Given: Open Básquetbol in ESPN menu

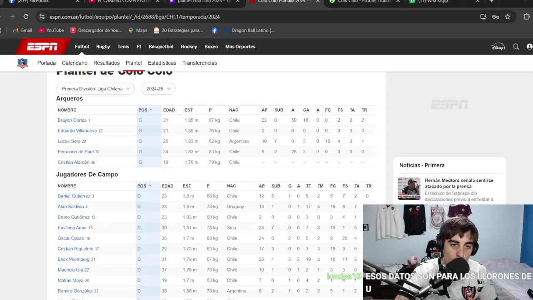Looking at the screenshot, I should [161, 47].
